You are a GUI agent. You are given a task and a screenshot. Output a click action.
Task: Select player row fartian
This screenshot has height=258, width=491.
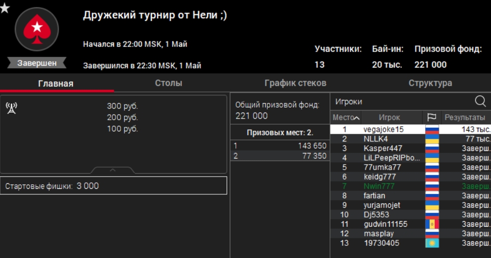click(411, 195)
